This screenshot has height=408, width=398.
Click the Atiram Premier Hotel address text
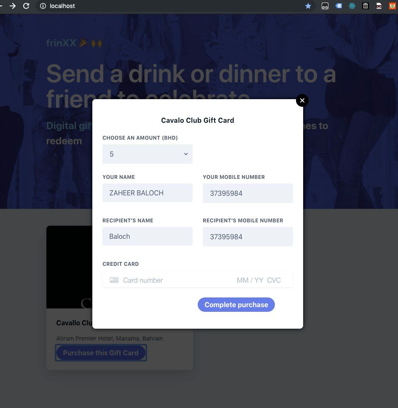point(110,338)
